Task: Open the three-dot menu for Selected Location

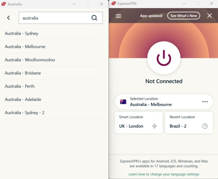Action: pos(205,102)
